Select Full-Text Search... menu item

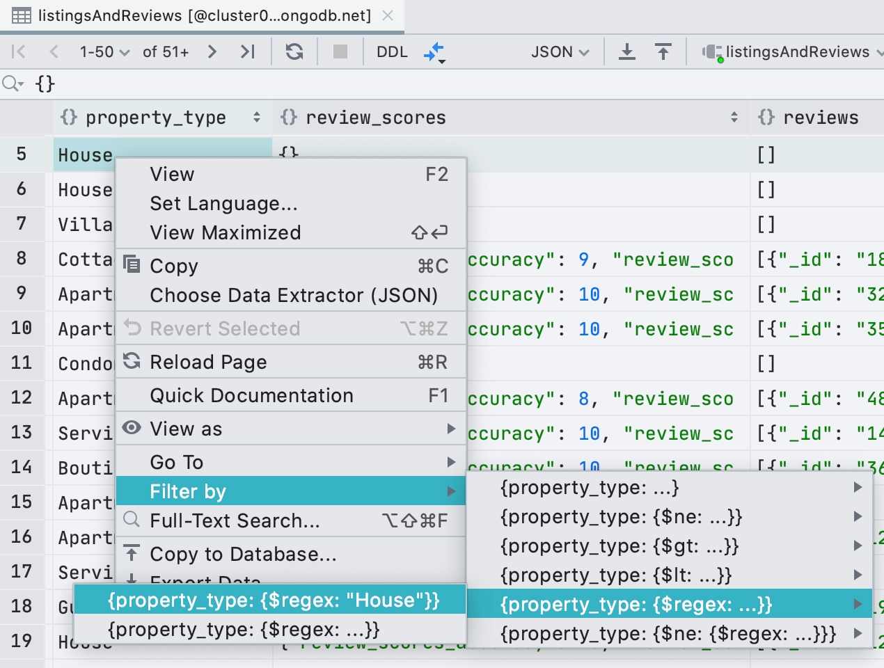click(x=291, y=520)
